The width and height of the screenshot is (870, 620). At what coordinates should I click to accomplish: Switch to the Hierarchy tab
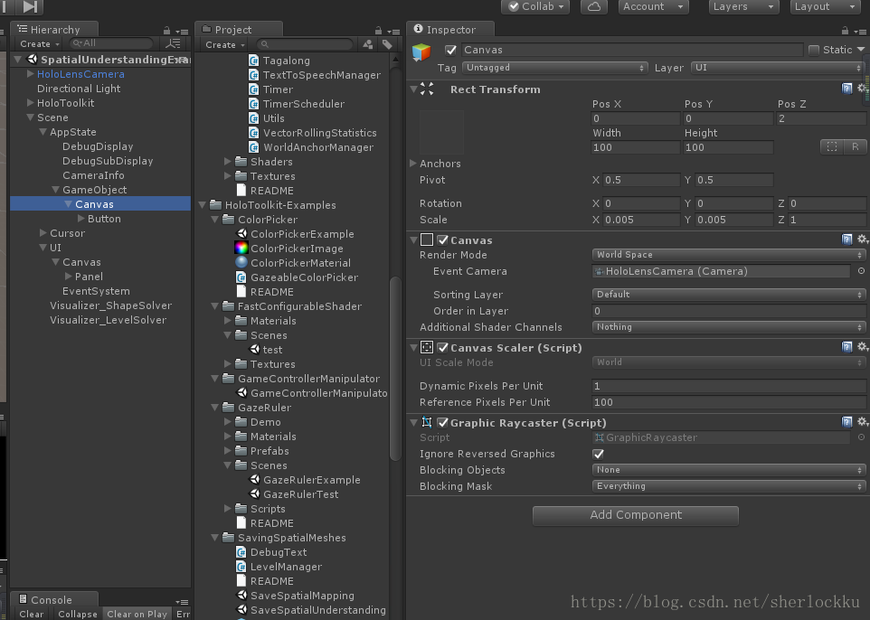tap(54, 30)
